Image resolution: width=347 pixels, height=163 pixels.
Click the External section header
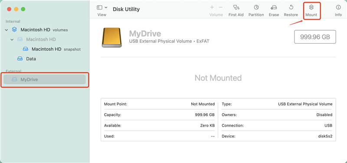click(13, 71)
